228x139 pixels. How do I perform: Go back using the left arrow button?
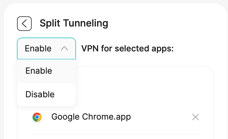pos(24,24)
